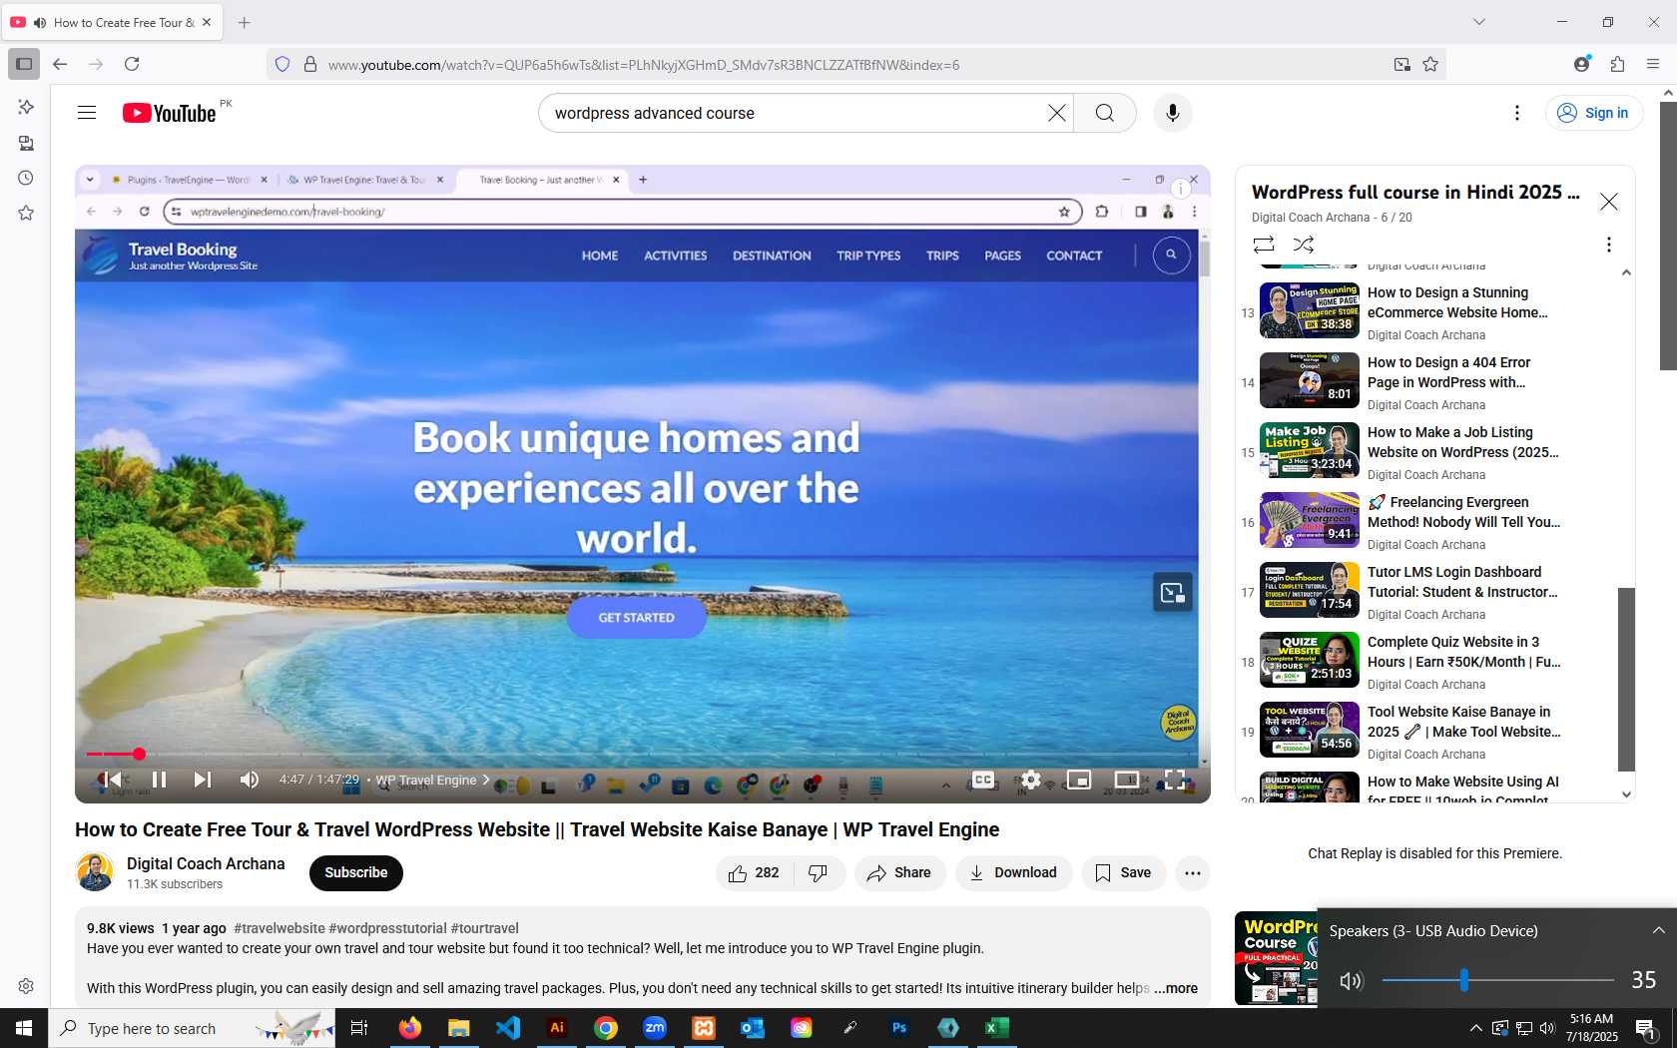
Task: Mute speakers in the volume flyout
Action: coord(1351,980)
